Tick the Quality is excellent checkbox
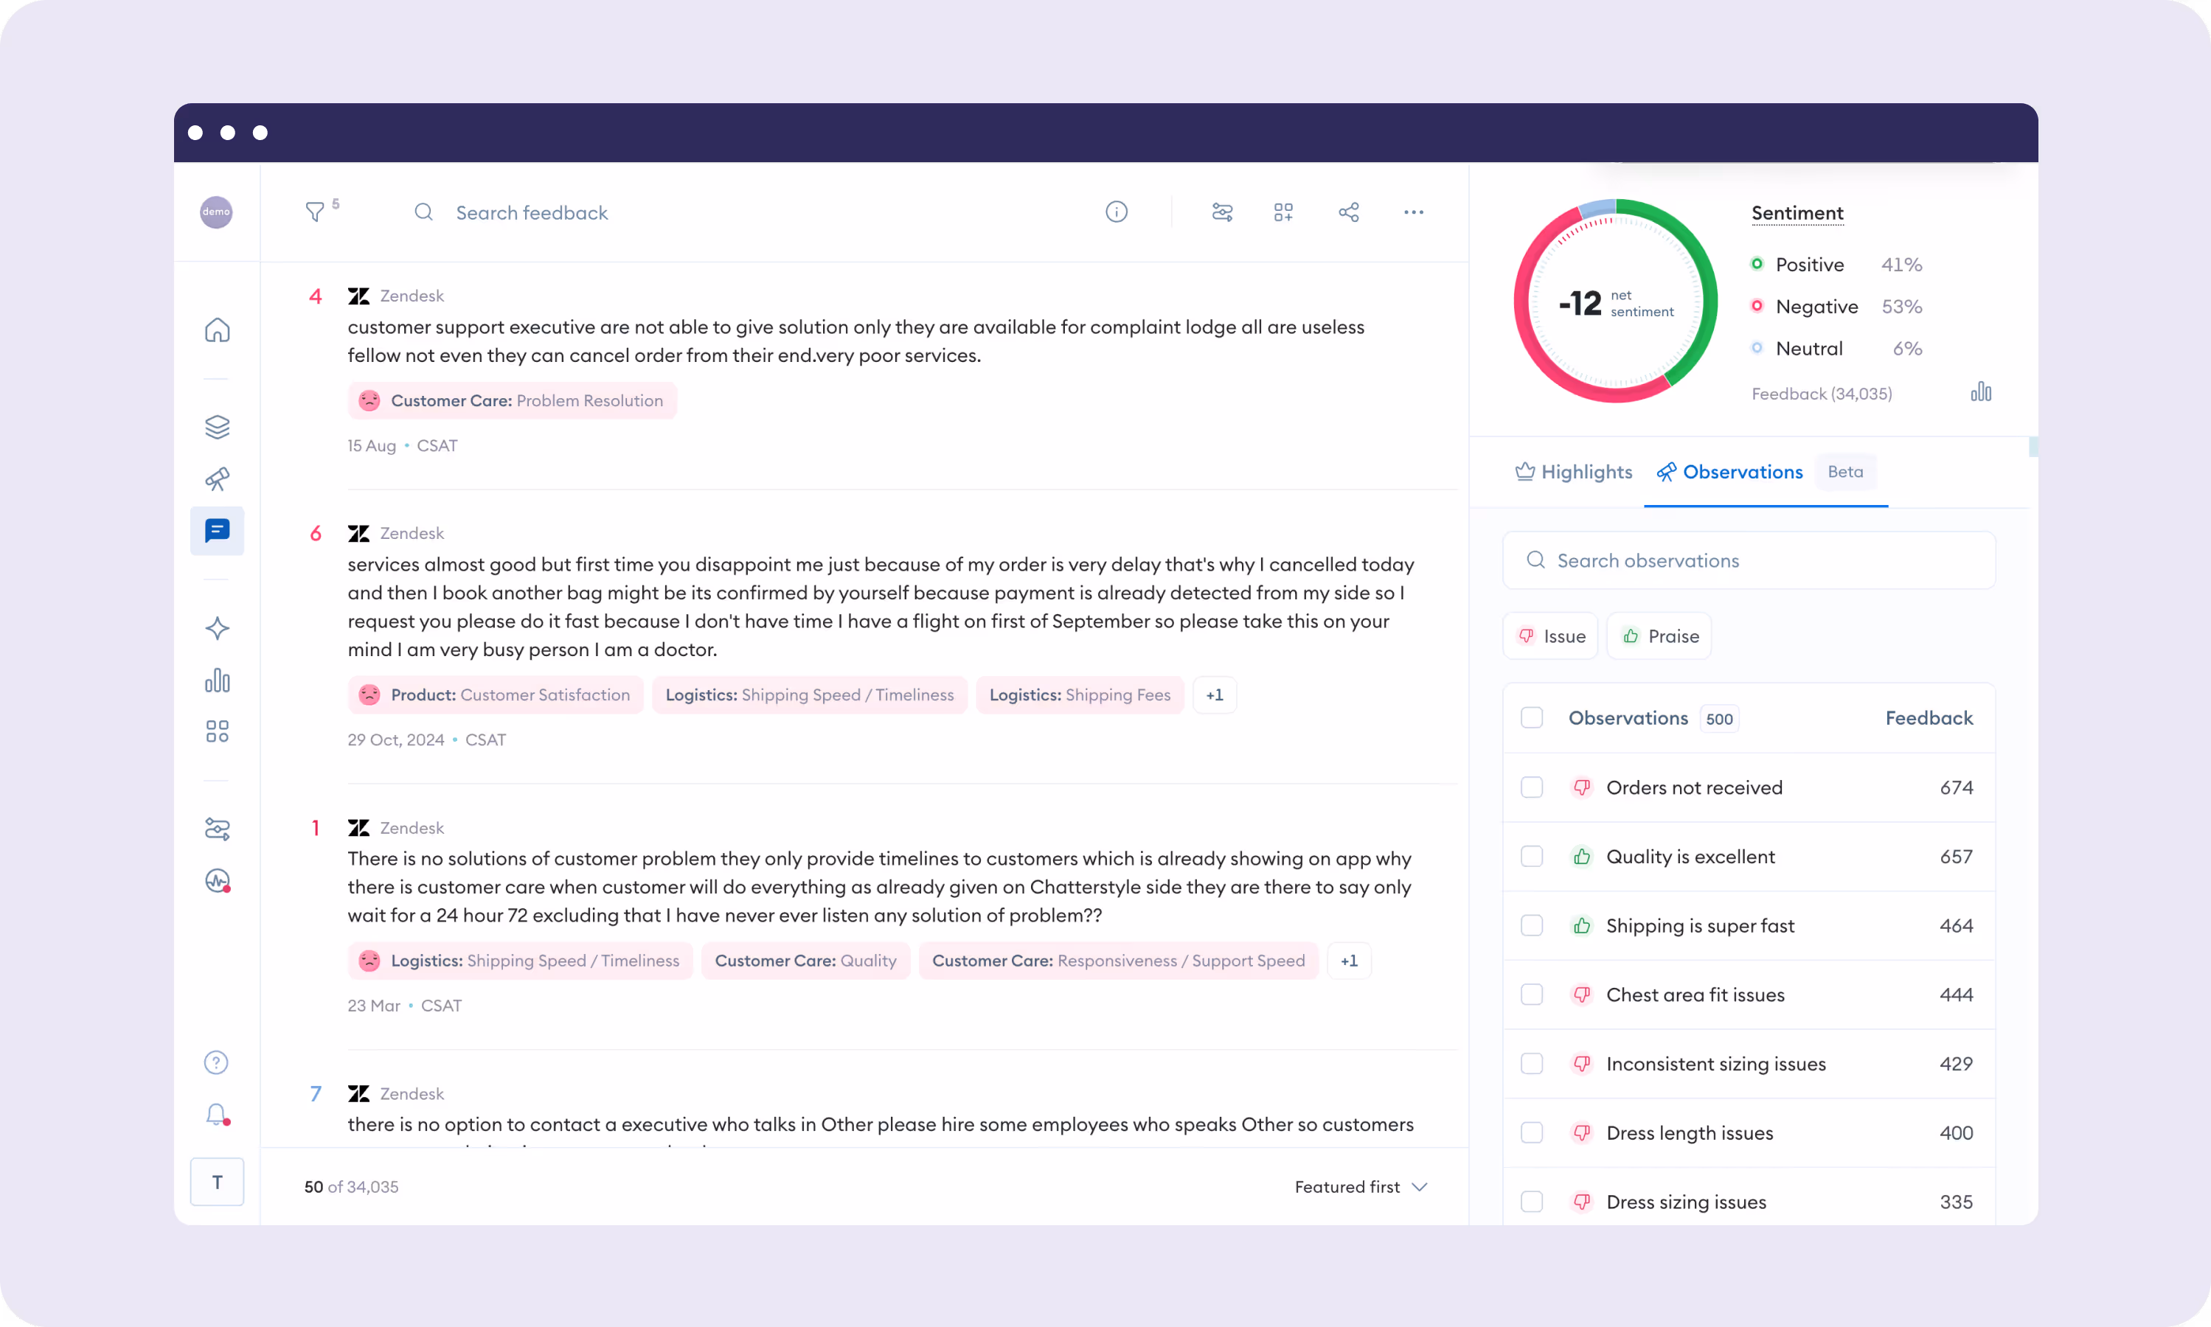Viewport: 2211px width, 1327px height. [x=1532, y=856]
